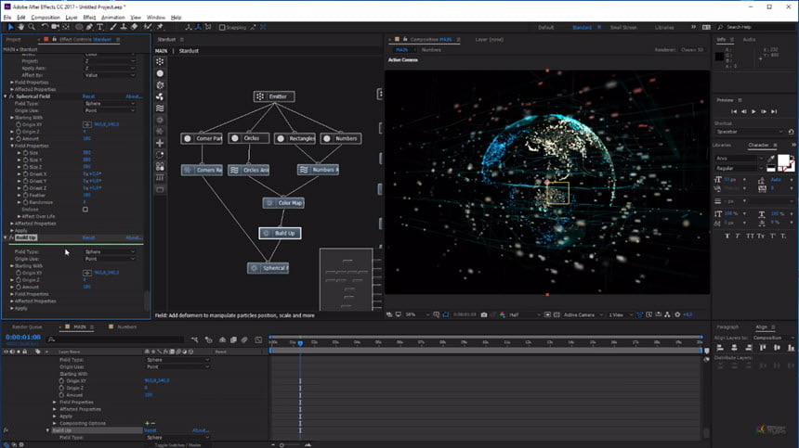Add an Emitter node from Stardust sidebar
This screenshot has width=799, height=448.
click(x=160, y=61)
